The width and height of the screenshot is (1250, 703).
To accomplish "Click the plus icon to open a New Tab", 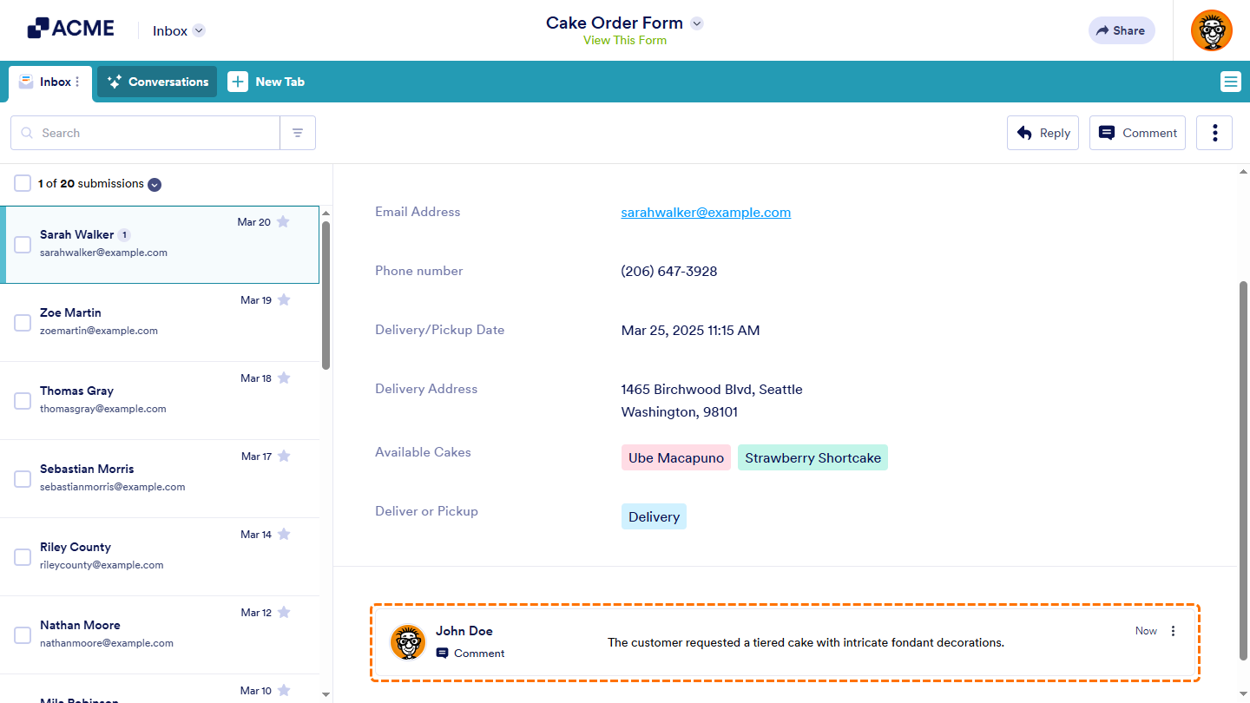I will point(238,82).
